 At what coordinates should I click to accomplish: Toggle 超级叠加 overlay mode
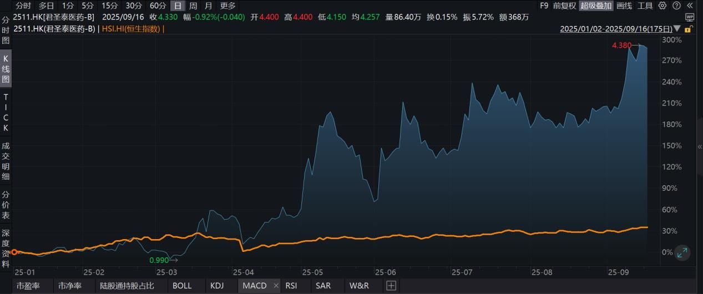[596, 6]
